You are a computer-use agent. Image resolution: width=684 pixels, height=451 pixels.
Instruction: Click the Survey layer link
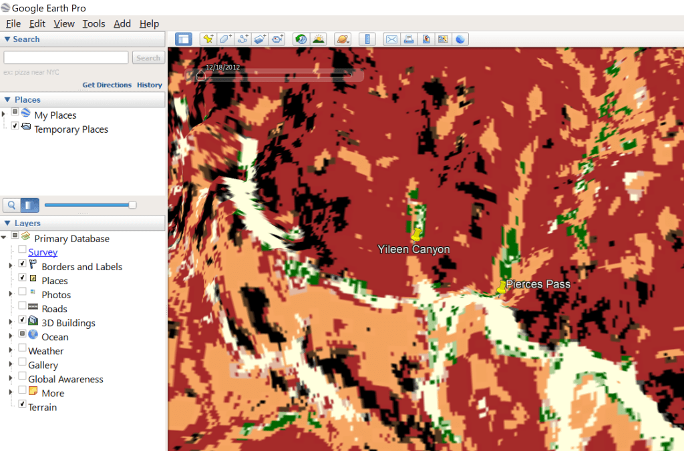tap(43, 252)
